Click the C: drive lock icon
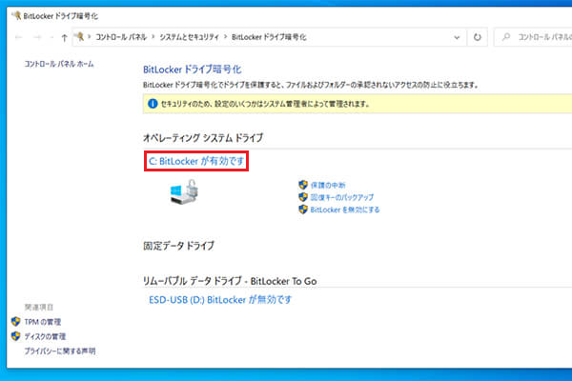Image resolution: width=572 pixels, height=381 pixels. click(x=185, y=195)
